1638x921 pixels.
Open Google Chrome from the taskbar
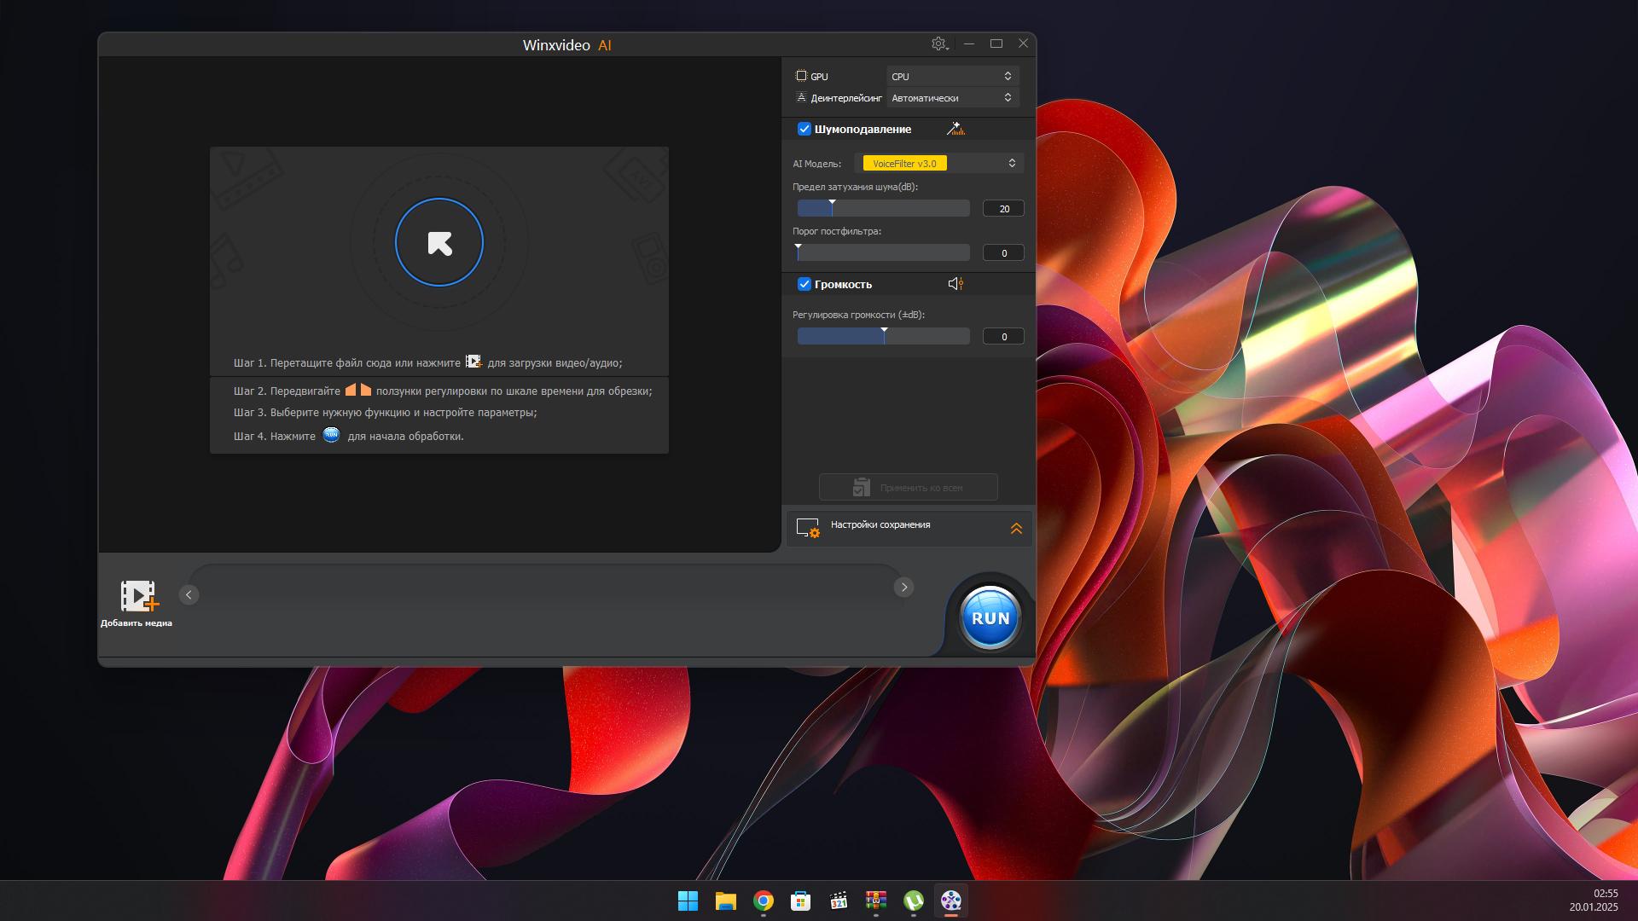764,901
